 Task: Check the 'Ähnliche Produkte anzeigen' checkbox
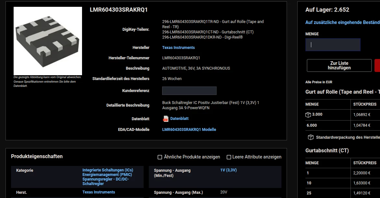tap(160, 157)
